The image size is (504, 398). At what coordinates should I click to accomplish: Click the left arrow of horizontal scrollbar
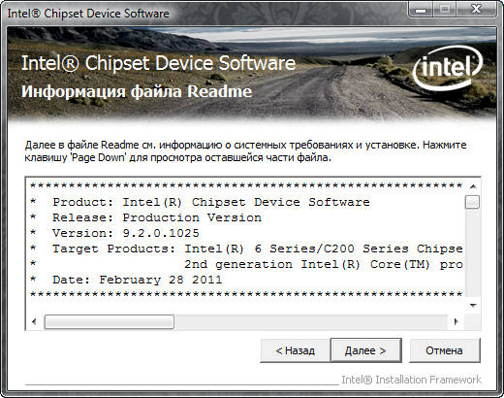point(34,321)
